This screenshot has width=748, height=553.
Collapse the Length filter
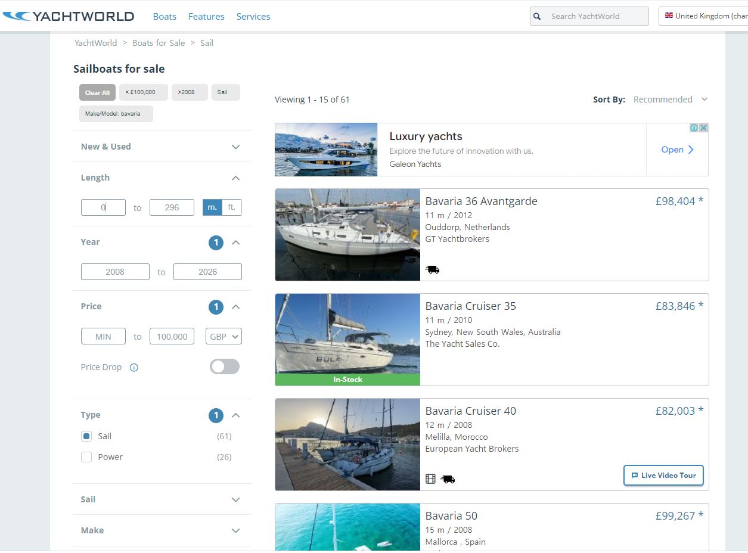pyautogui.click(x=235, y=178)
